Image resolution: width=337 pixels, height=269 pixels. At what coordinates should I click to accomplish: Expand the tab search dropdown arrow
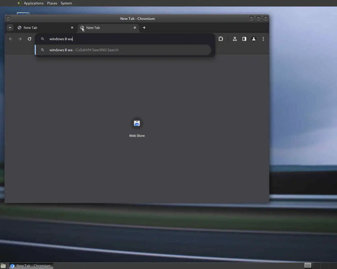coord(10,28)
